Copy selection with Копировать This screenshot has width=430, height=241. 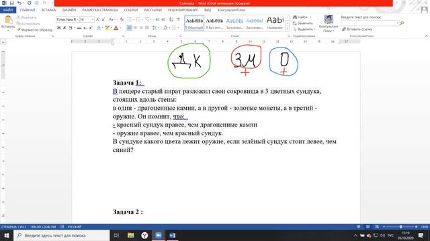click(x=28, y=23)
